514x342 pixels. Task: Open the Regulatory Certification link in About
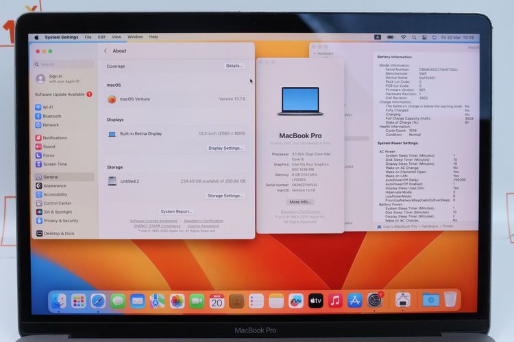point(204,221)
